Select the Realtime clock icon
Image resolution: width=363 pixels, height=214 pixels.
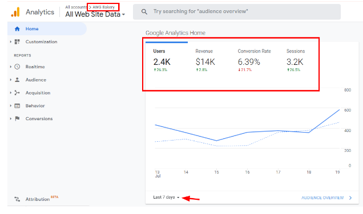pyautogui.click(x=17, y=67)
